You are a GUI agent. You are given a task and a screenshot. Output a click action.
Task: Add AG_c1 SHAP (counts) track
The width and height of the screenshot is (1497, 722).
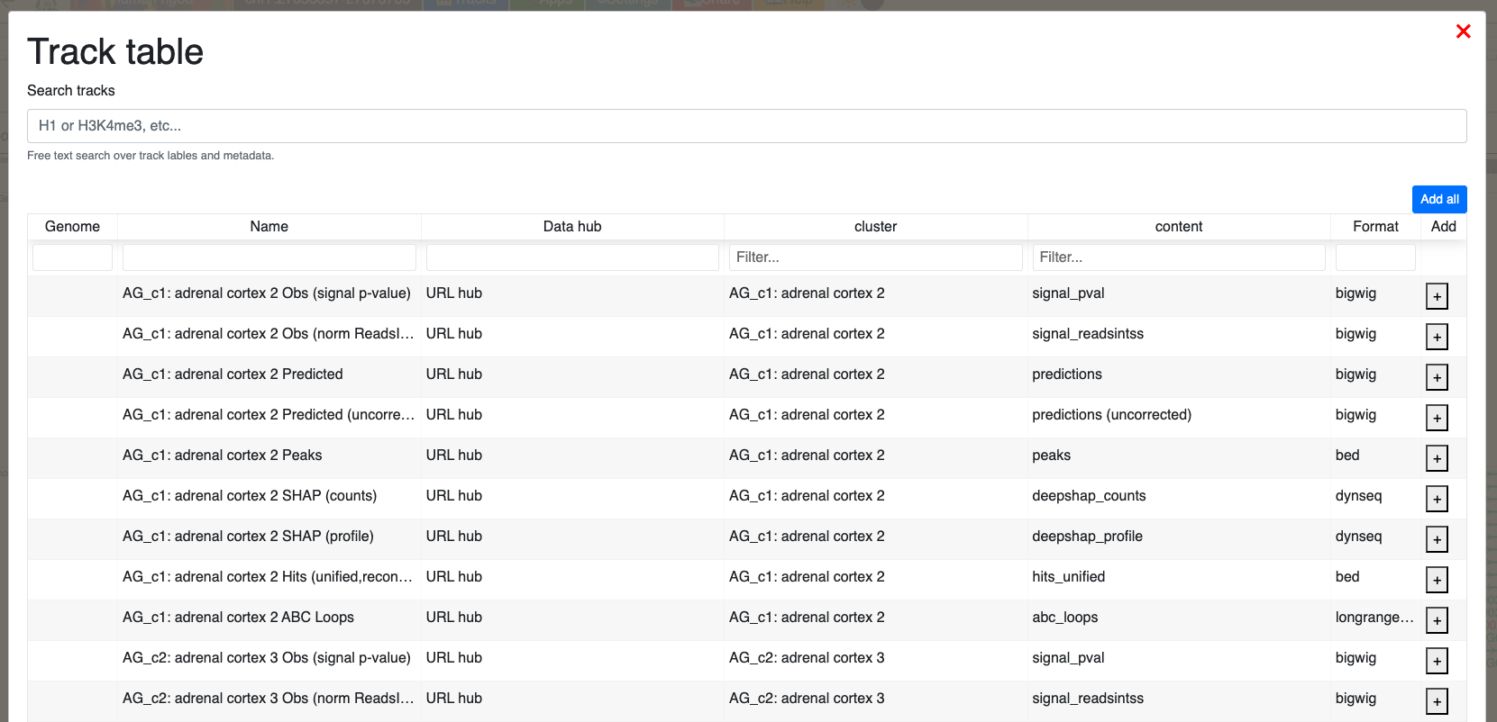click(x=1437, y=499)
